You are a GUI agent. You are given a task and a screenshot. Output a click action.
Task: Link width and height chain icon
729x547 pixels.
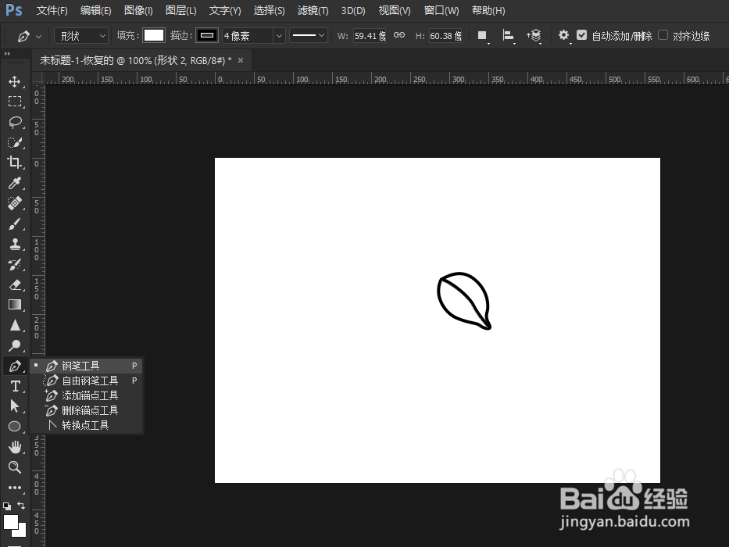399,35
